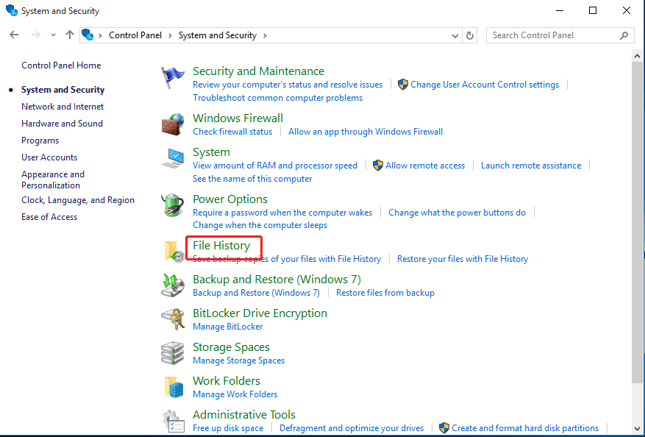Image resolution: width=645 pixels, height=437 pixels.
Task: Click the Windows Firewall brick wall icon
Action: point(174,124)
